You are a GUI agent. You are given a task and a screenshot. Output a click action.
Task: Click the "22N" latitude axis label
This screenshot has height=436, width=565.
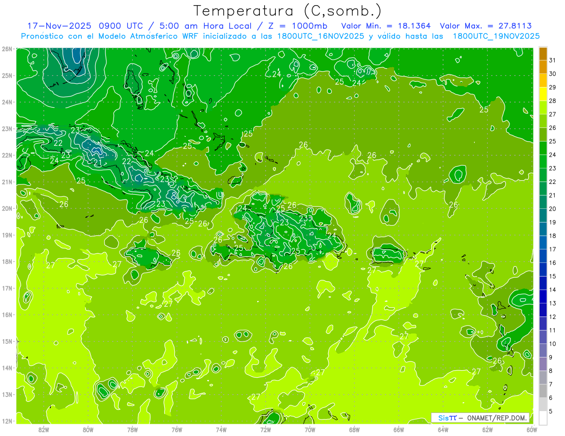(7, 155)
